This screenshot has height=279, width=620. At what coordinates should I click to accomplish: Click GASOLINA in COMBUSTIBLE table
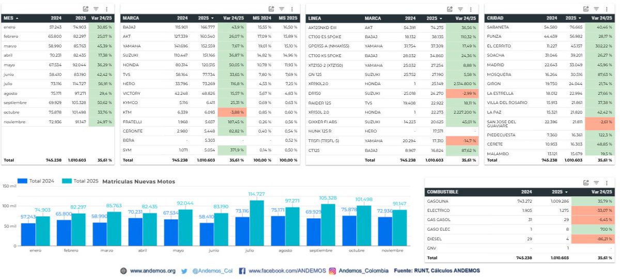click(x=438, y=201)
